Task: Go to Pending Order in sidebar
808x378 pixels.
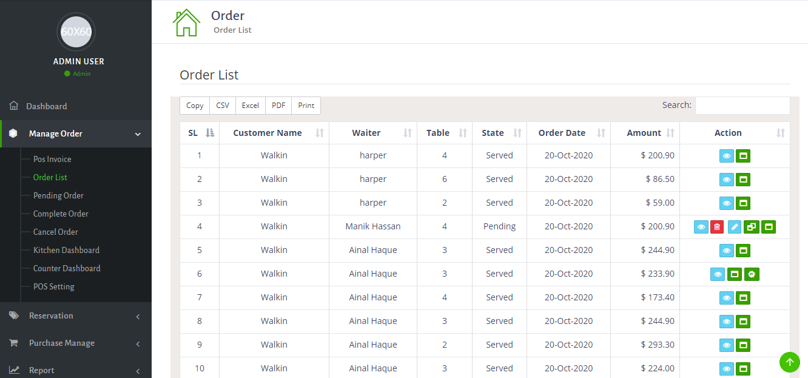Action: click(58, 195)
